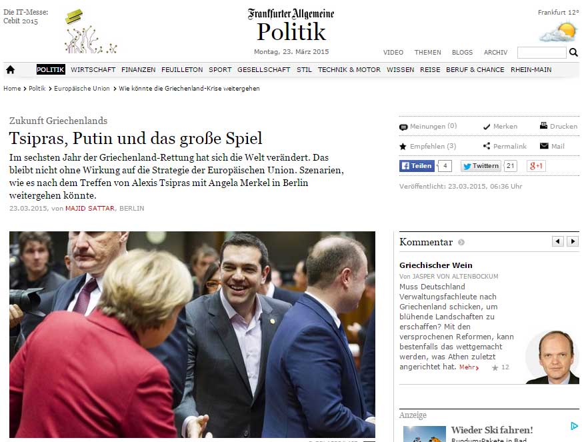This screenshot has width=582, height=442.
Task: Show previous Kommentar with left arrow
Action: (x=558, y=241)
